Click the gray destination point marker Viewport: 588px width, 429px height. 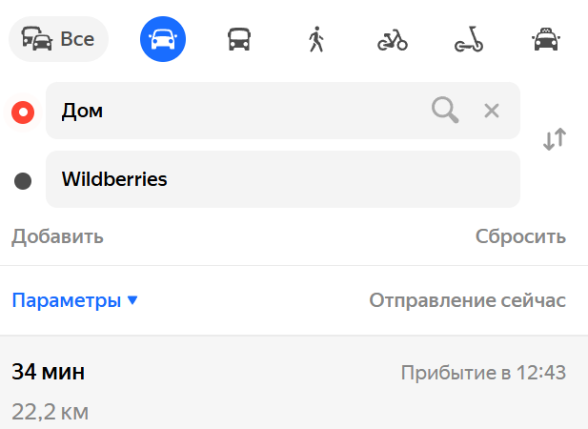(x=23, y=180)
